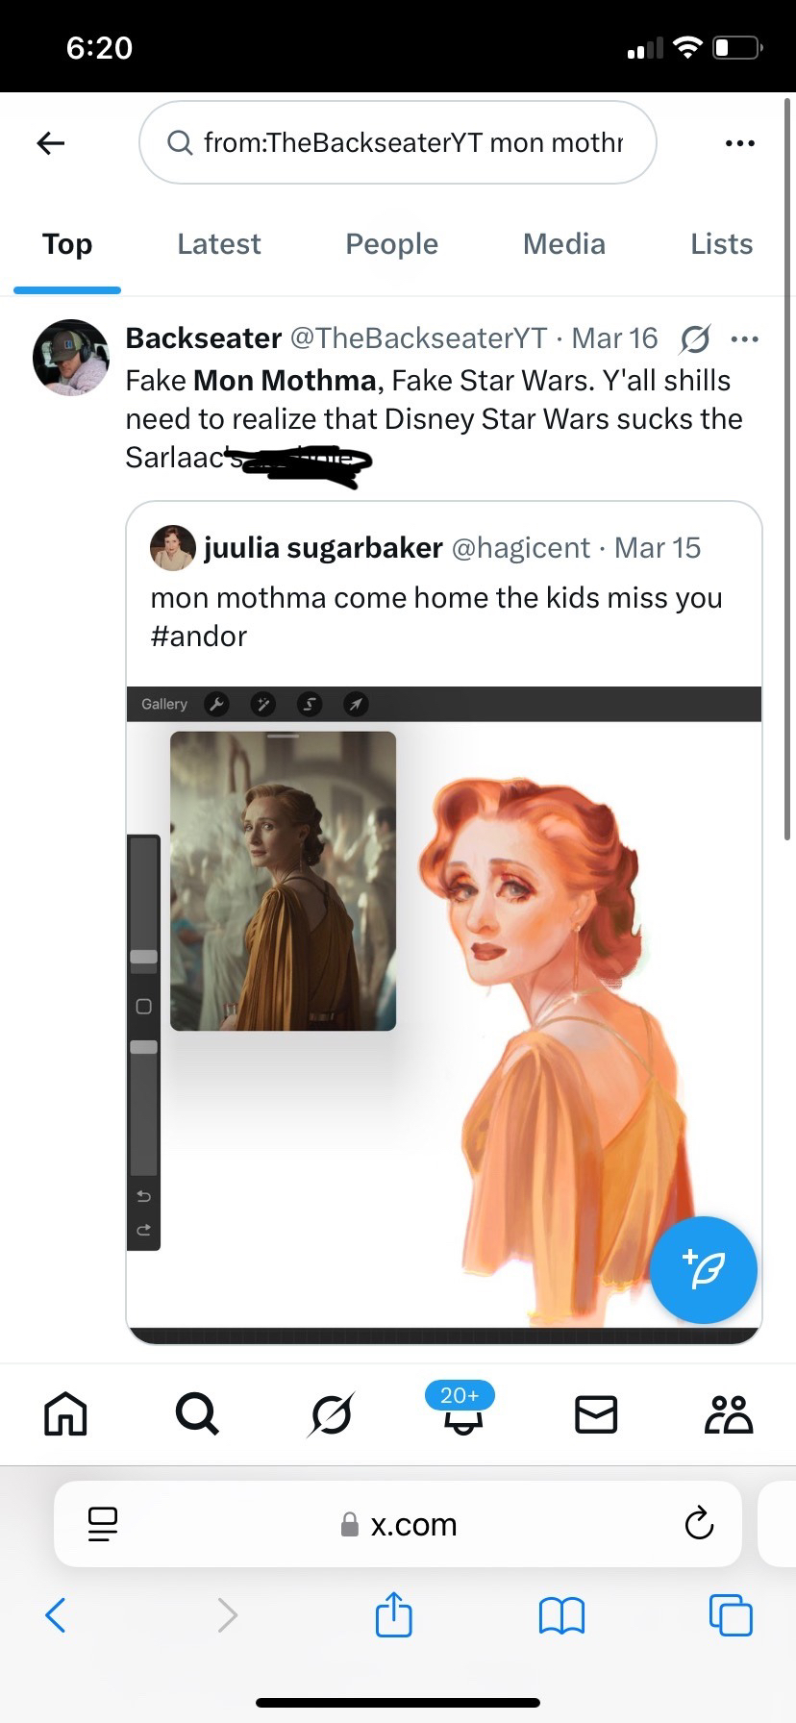Open the Communities people icon

729,1414
